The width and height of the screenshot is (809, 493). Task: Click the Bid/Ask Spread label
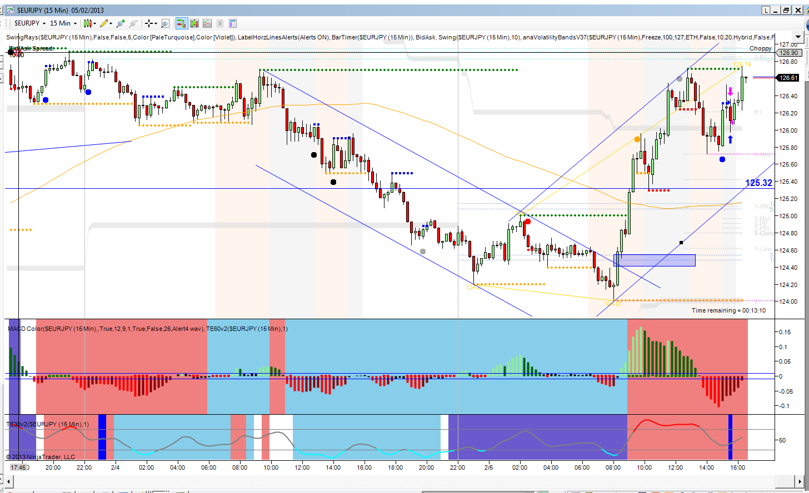[31, 48]
